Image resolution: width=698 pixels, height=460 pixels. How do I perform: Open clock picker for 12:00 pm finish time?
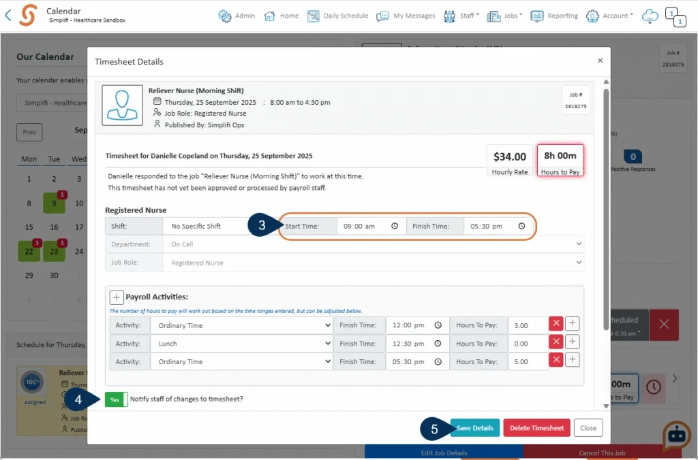pyautogui.click(x=438, y=325)
